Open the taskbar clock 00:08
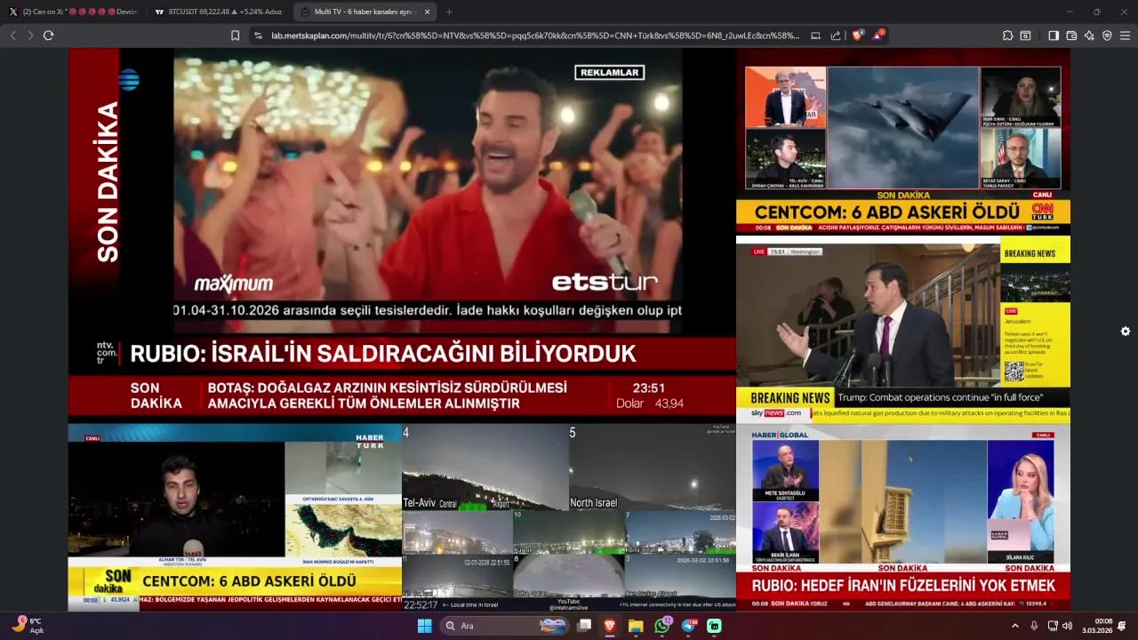This screenshot has width=1138, height=640. (1096, 626)
